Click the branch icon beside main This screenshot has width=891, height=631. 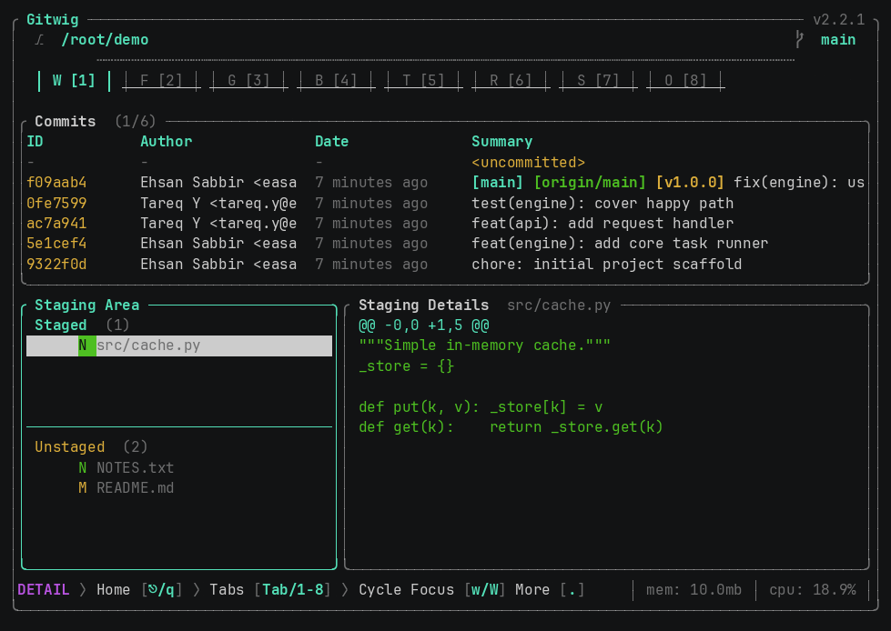[x=799, y=40]
